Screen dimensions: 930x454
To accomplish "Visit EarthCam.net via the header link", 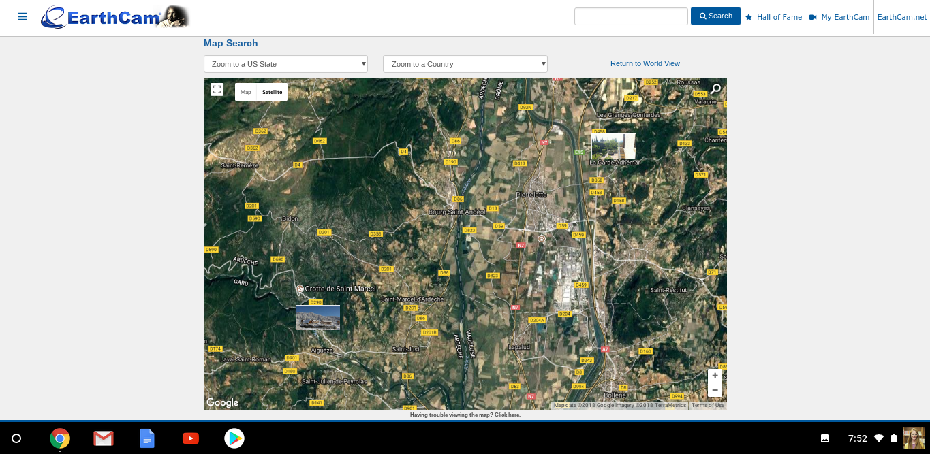I will pyautogui.click(x=901, y=16).
